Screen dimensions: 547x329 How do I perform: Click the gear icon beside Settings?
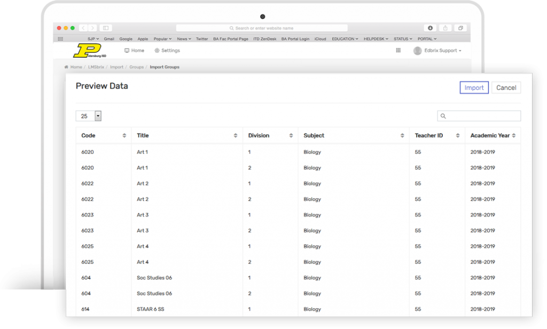click(157, 51)
